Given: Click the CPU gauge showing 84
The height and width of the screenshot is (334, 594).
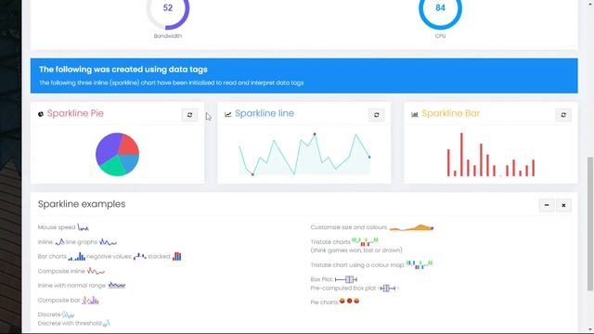Looking at the screenshot, I should 440,9.
